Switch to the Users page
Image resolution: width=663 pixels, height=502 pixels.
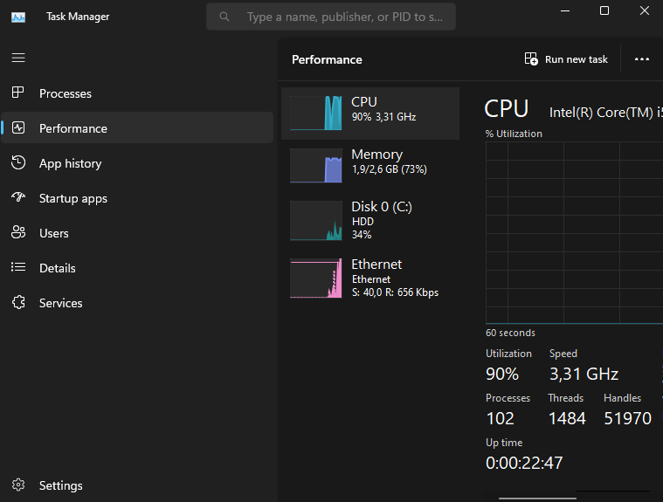tap(137, 233)
